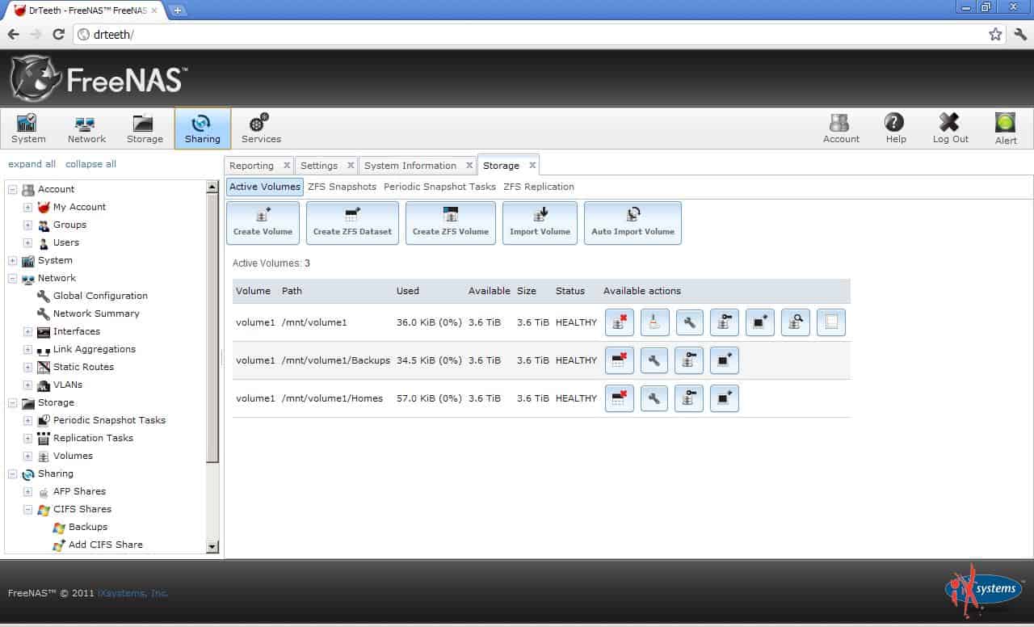The image size is (1034, 627).
Task: View disks magnifier icon for /mnt/volume1
Action: point(796,322)
